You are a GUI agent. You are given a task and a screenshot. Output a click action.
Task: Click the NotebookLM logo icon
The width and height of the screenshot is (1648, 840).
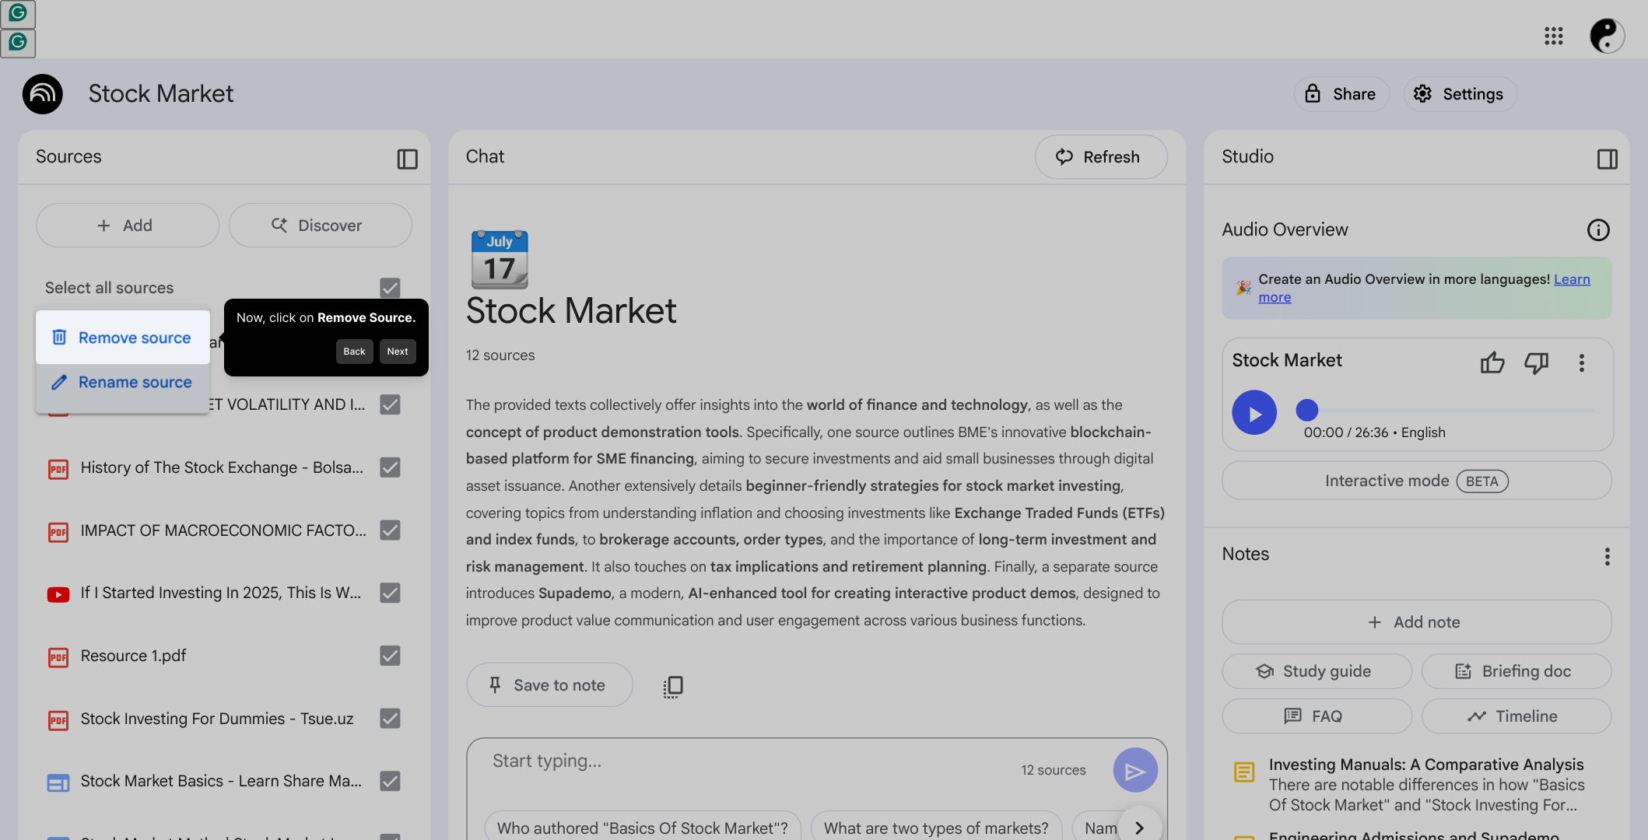click(x=42, y=94)
